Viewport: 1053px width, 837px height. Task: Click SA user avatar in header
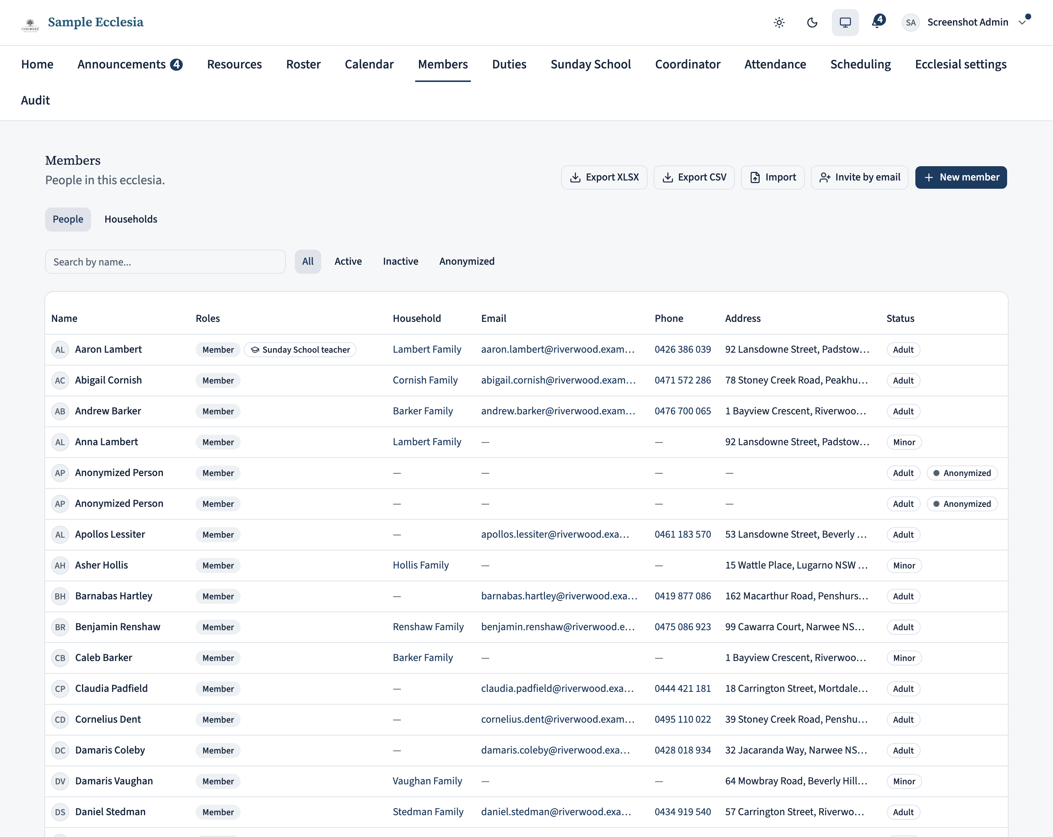point(910,23)
